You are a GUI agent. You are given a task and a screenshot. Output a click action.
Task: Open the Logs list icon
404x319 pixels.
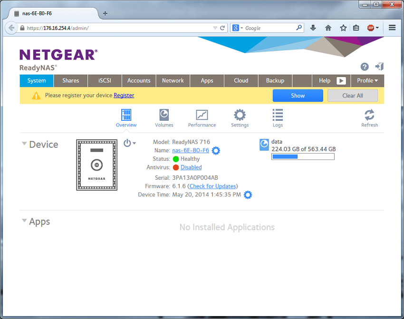(x=278, y=115)
